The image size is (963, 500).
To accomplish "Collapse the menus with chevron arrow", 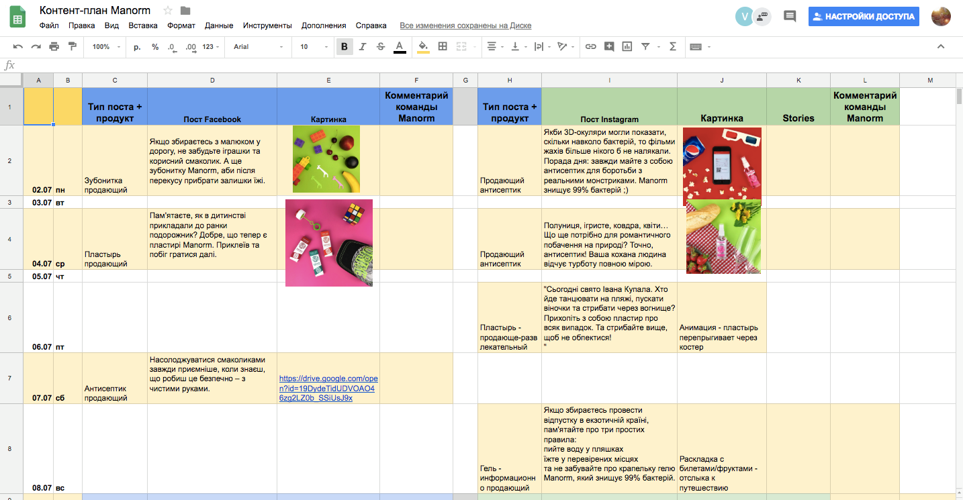I will pos(941,46).
